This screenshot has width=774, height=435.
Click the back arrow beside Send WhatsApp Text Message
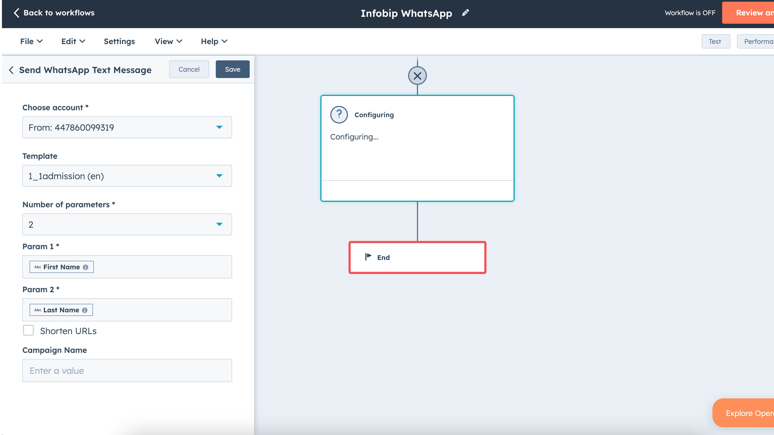(x=11, y=70)
